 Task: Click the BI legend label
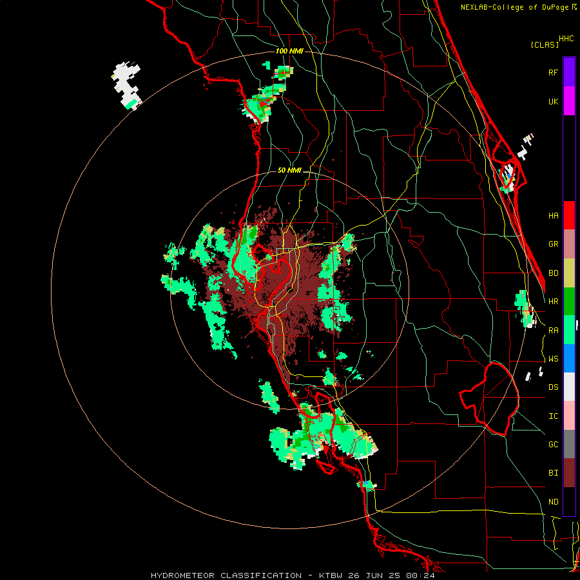pos(553,473)
